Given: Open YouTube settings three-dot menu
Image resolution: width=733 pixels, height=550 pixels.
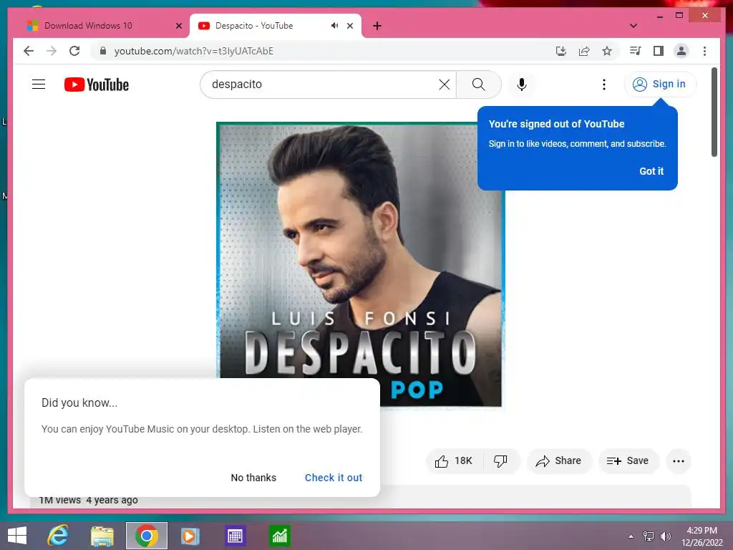Looking at the screenshot, I should point(604,85).
